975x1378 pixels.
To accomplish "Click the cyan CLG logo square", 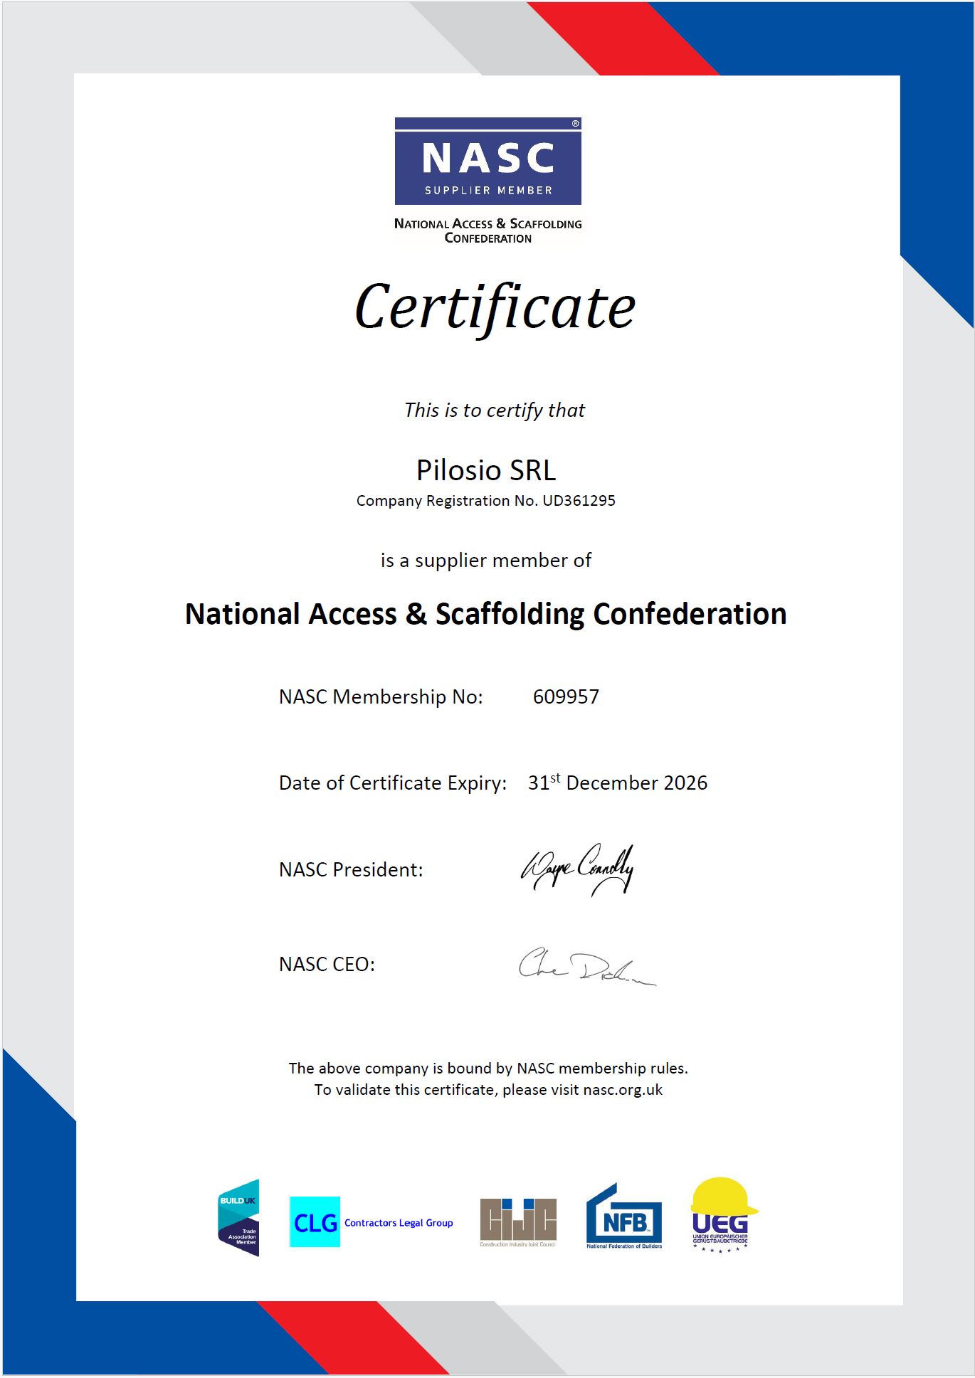I will [x=315, y=1222].
